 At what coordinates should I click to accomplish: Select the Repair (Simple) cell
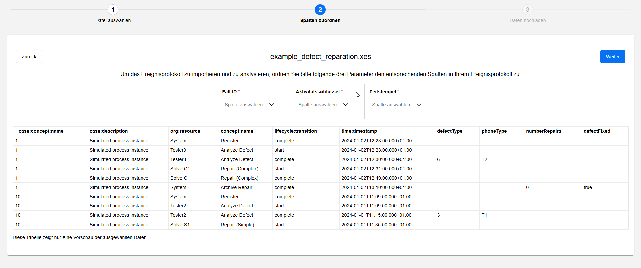237,225
